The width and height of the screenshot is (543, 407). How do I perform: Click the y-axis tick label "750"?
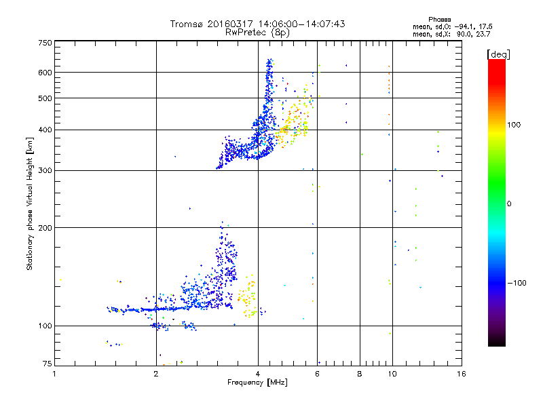45,43
